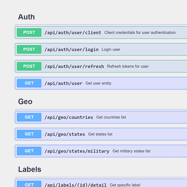
Task: Open the /api/auth/user path link
Action: click(64, 83)
